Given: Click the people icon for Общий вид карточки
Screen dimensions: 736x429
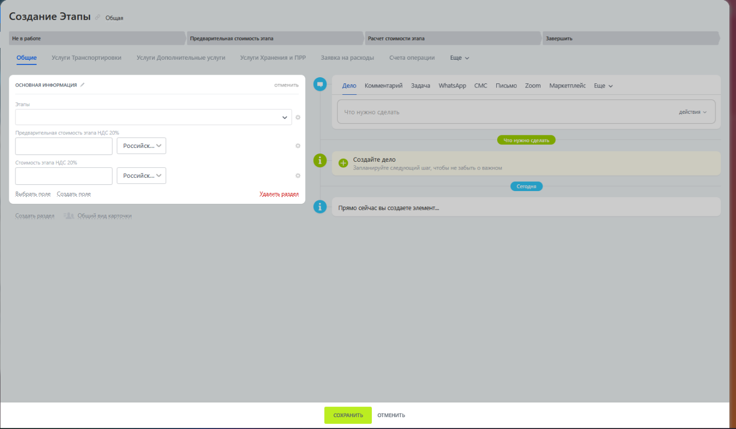Looking at the screenshot, I should click(x=69, y=216).
